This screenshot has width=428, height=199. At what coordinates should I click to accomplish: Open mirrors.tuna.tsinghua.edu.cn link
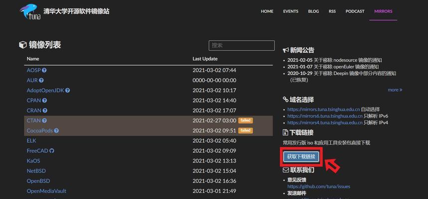pos(323,109)
